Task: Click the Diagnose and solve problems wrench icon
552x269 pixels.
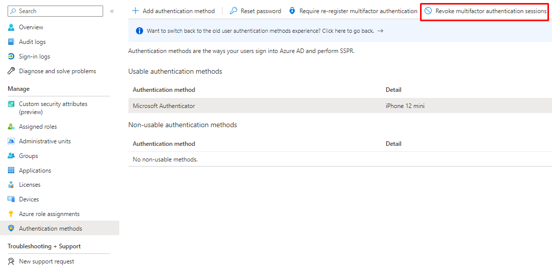Action: point(11,71)
